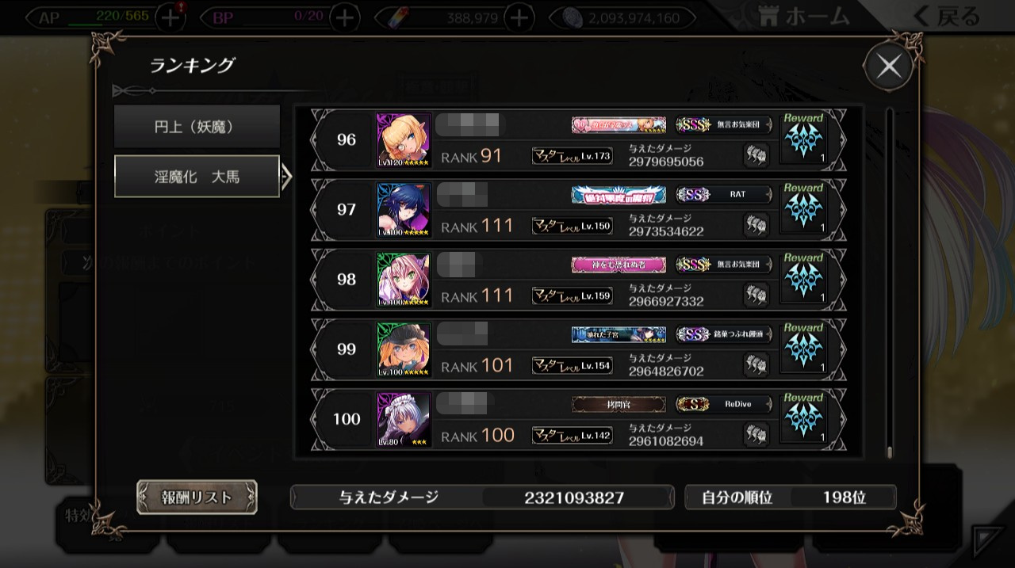Screen dimensions: 1015x568
Task: Open rank 96 player's character thumbnail
Action: 404,139
